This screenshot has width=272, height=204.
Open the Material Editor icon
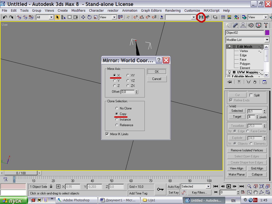(x=237, y=17)
